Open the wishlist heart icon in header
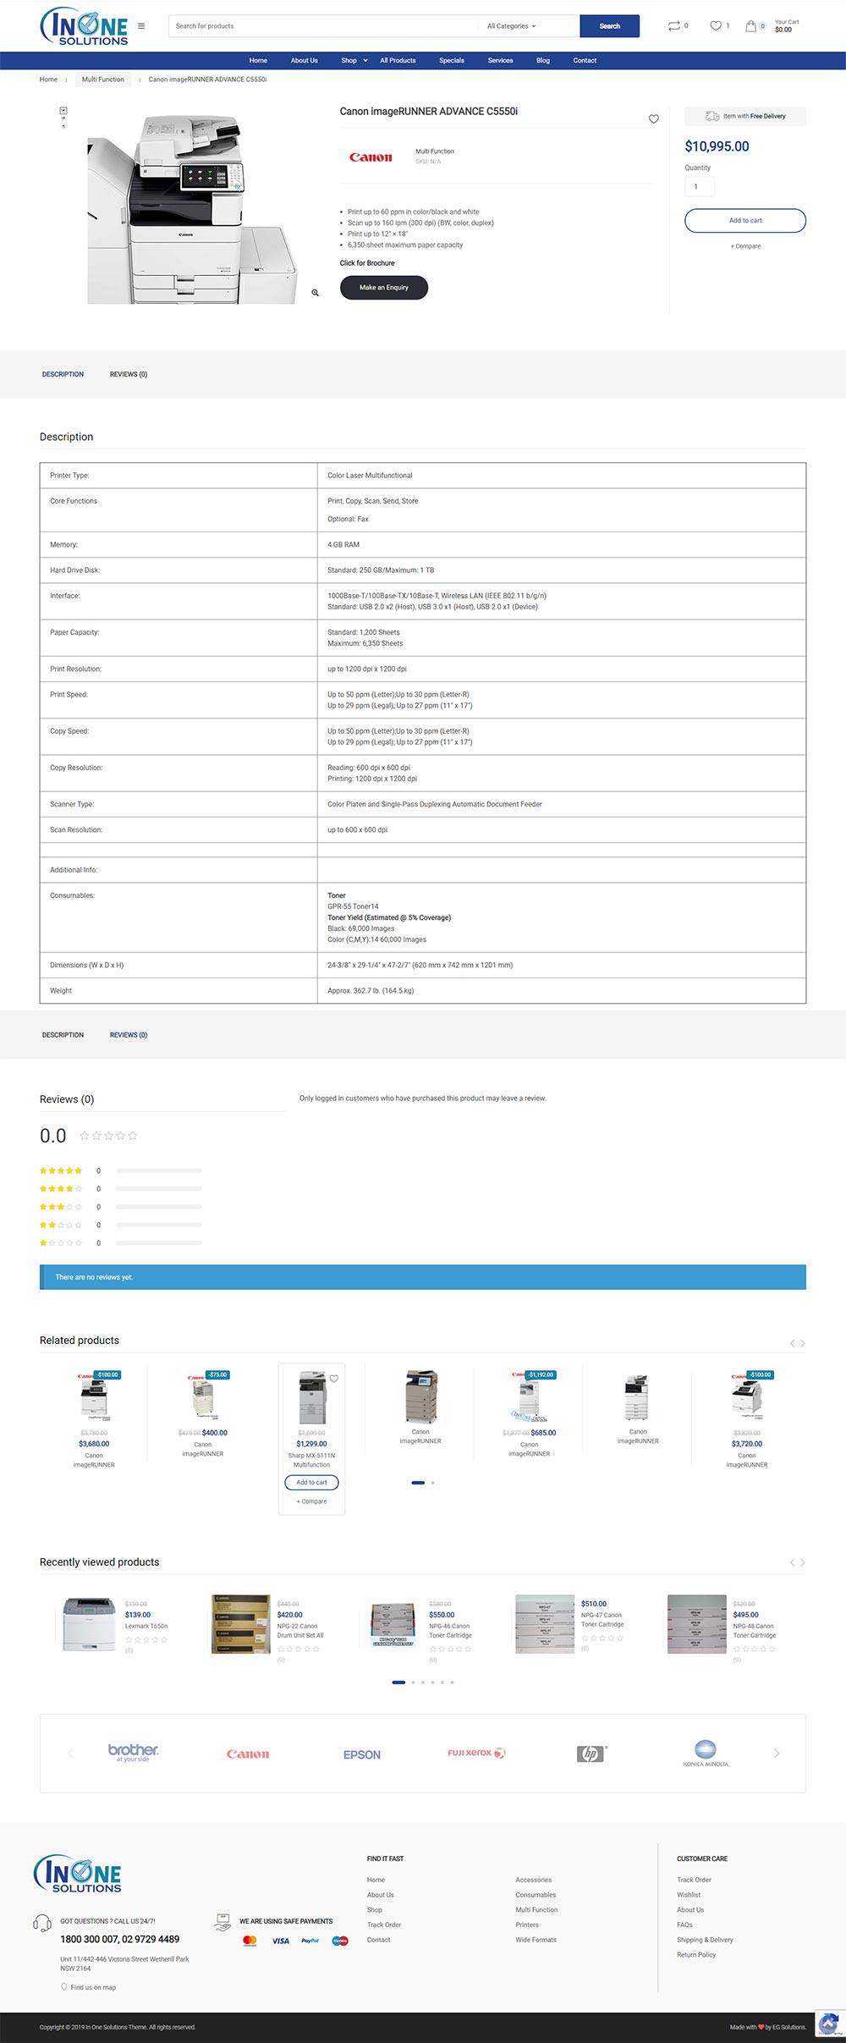 pos(716,26)
